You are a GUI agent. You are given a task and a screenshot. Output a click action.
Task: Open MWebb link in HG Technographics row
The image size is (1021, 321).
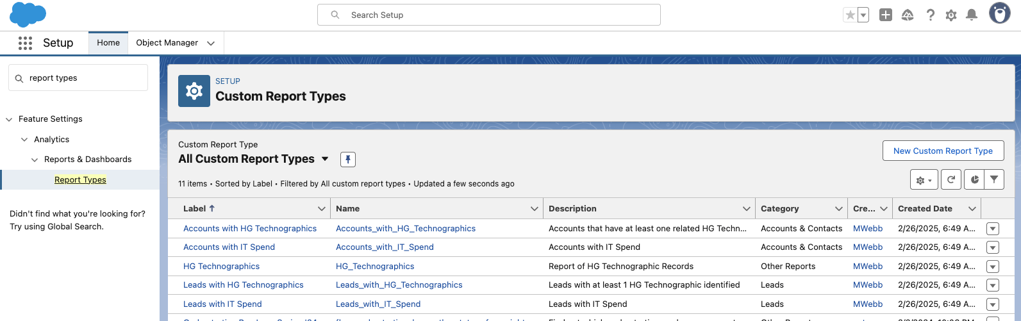[868, 267]
